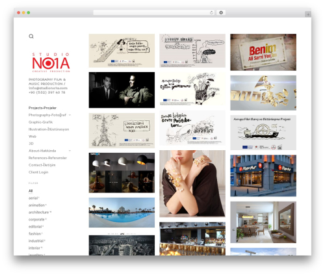325x275 pixels.
Task: Click info@studionota.com email text
Action: 48,88
